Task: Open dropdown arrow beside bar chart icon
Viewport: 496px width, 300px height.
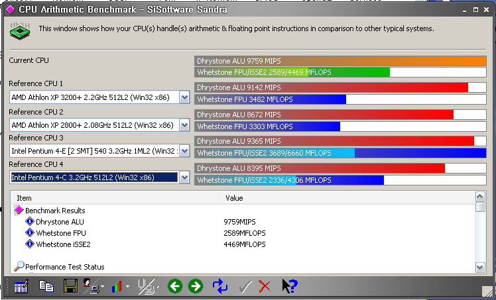Action: 127,287
